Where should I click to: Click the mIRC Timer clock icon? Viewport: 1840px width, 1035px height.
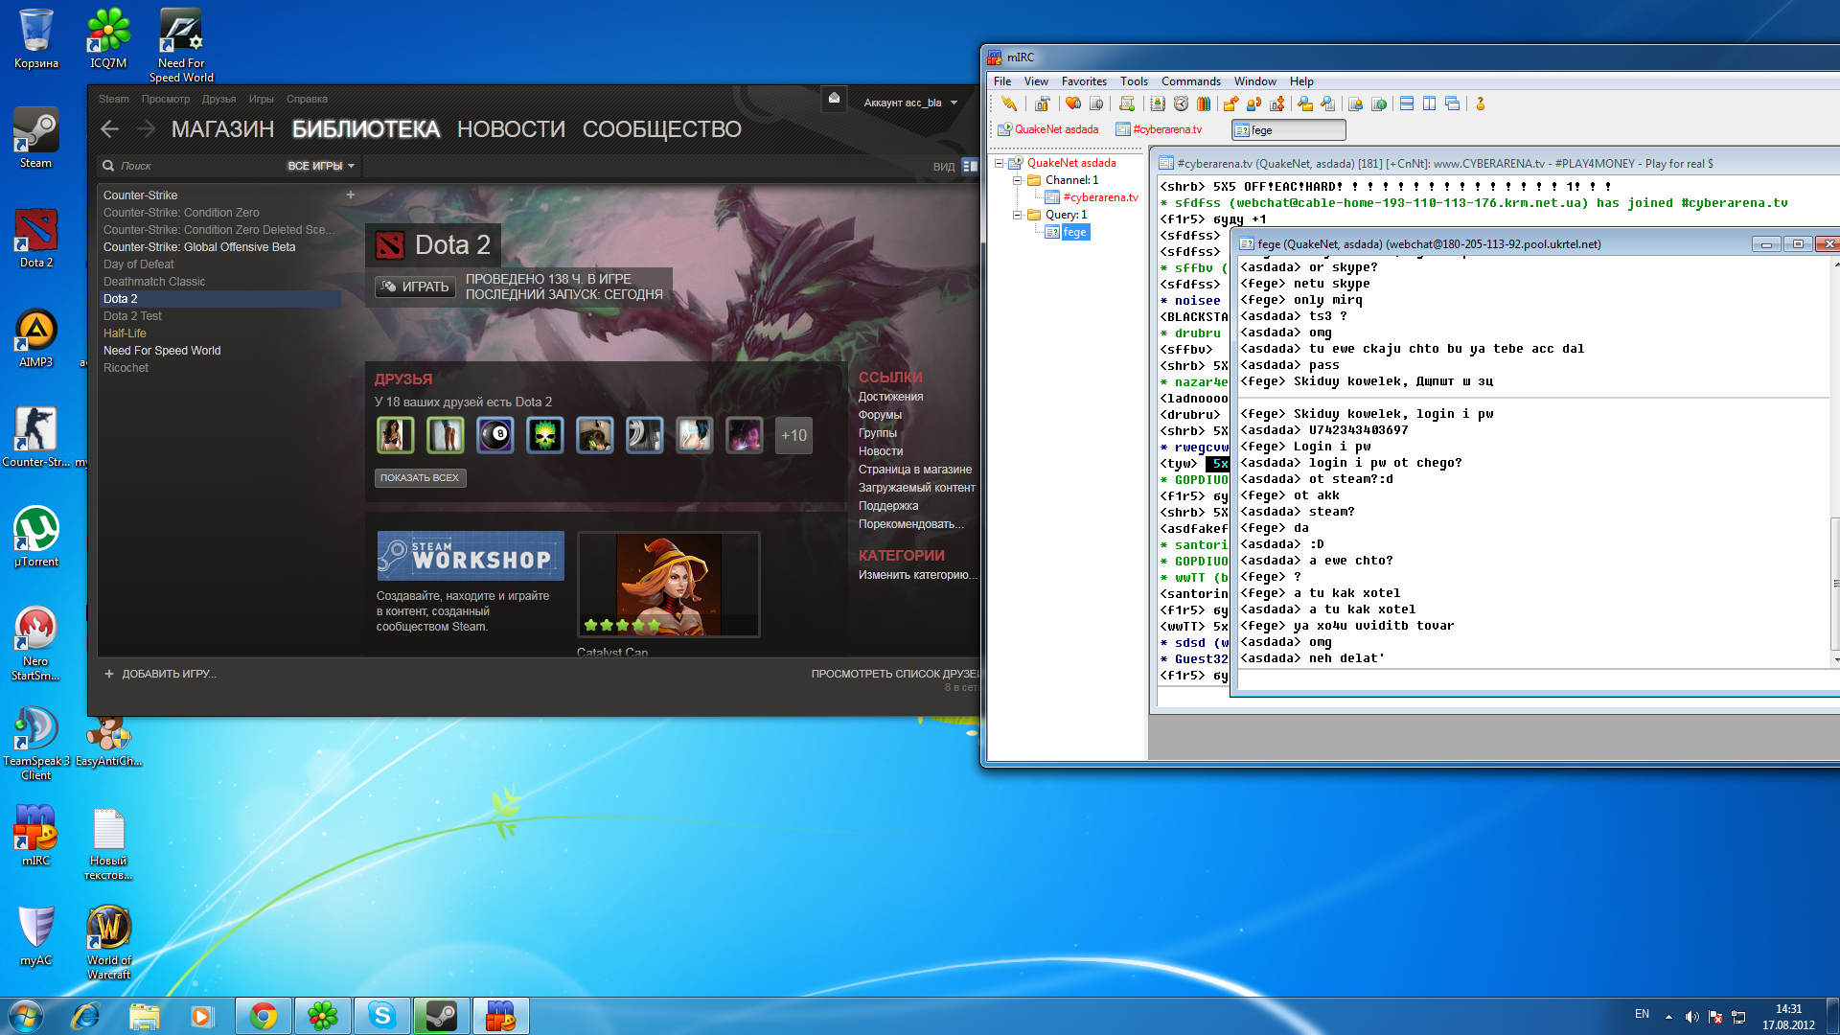coord(1181,103)
